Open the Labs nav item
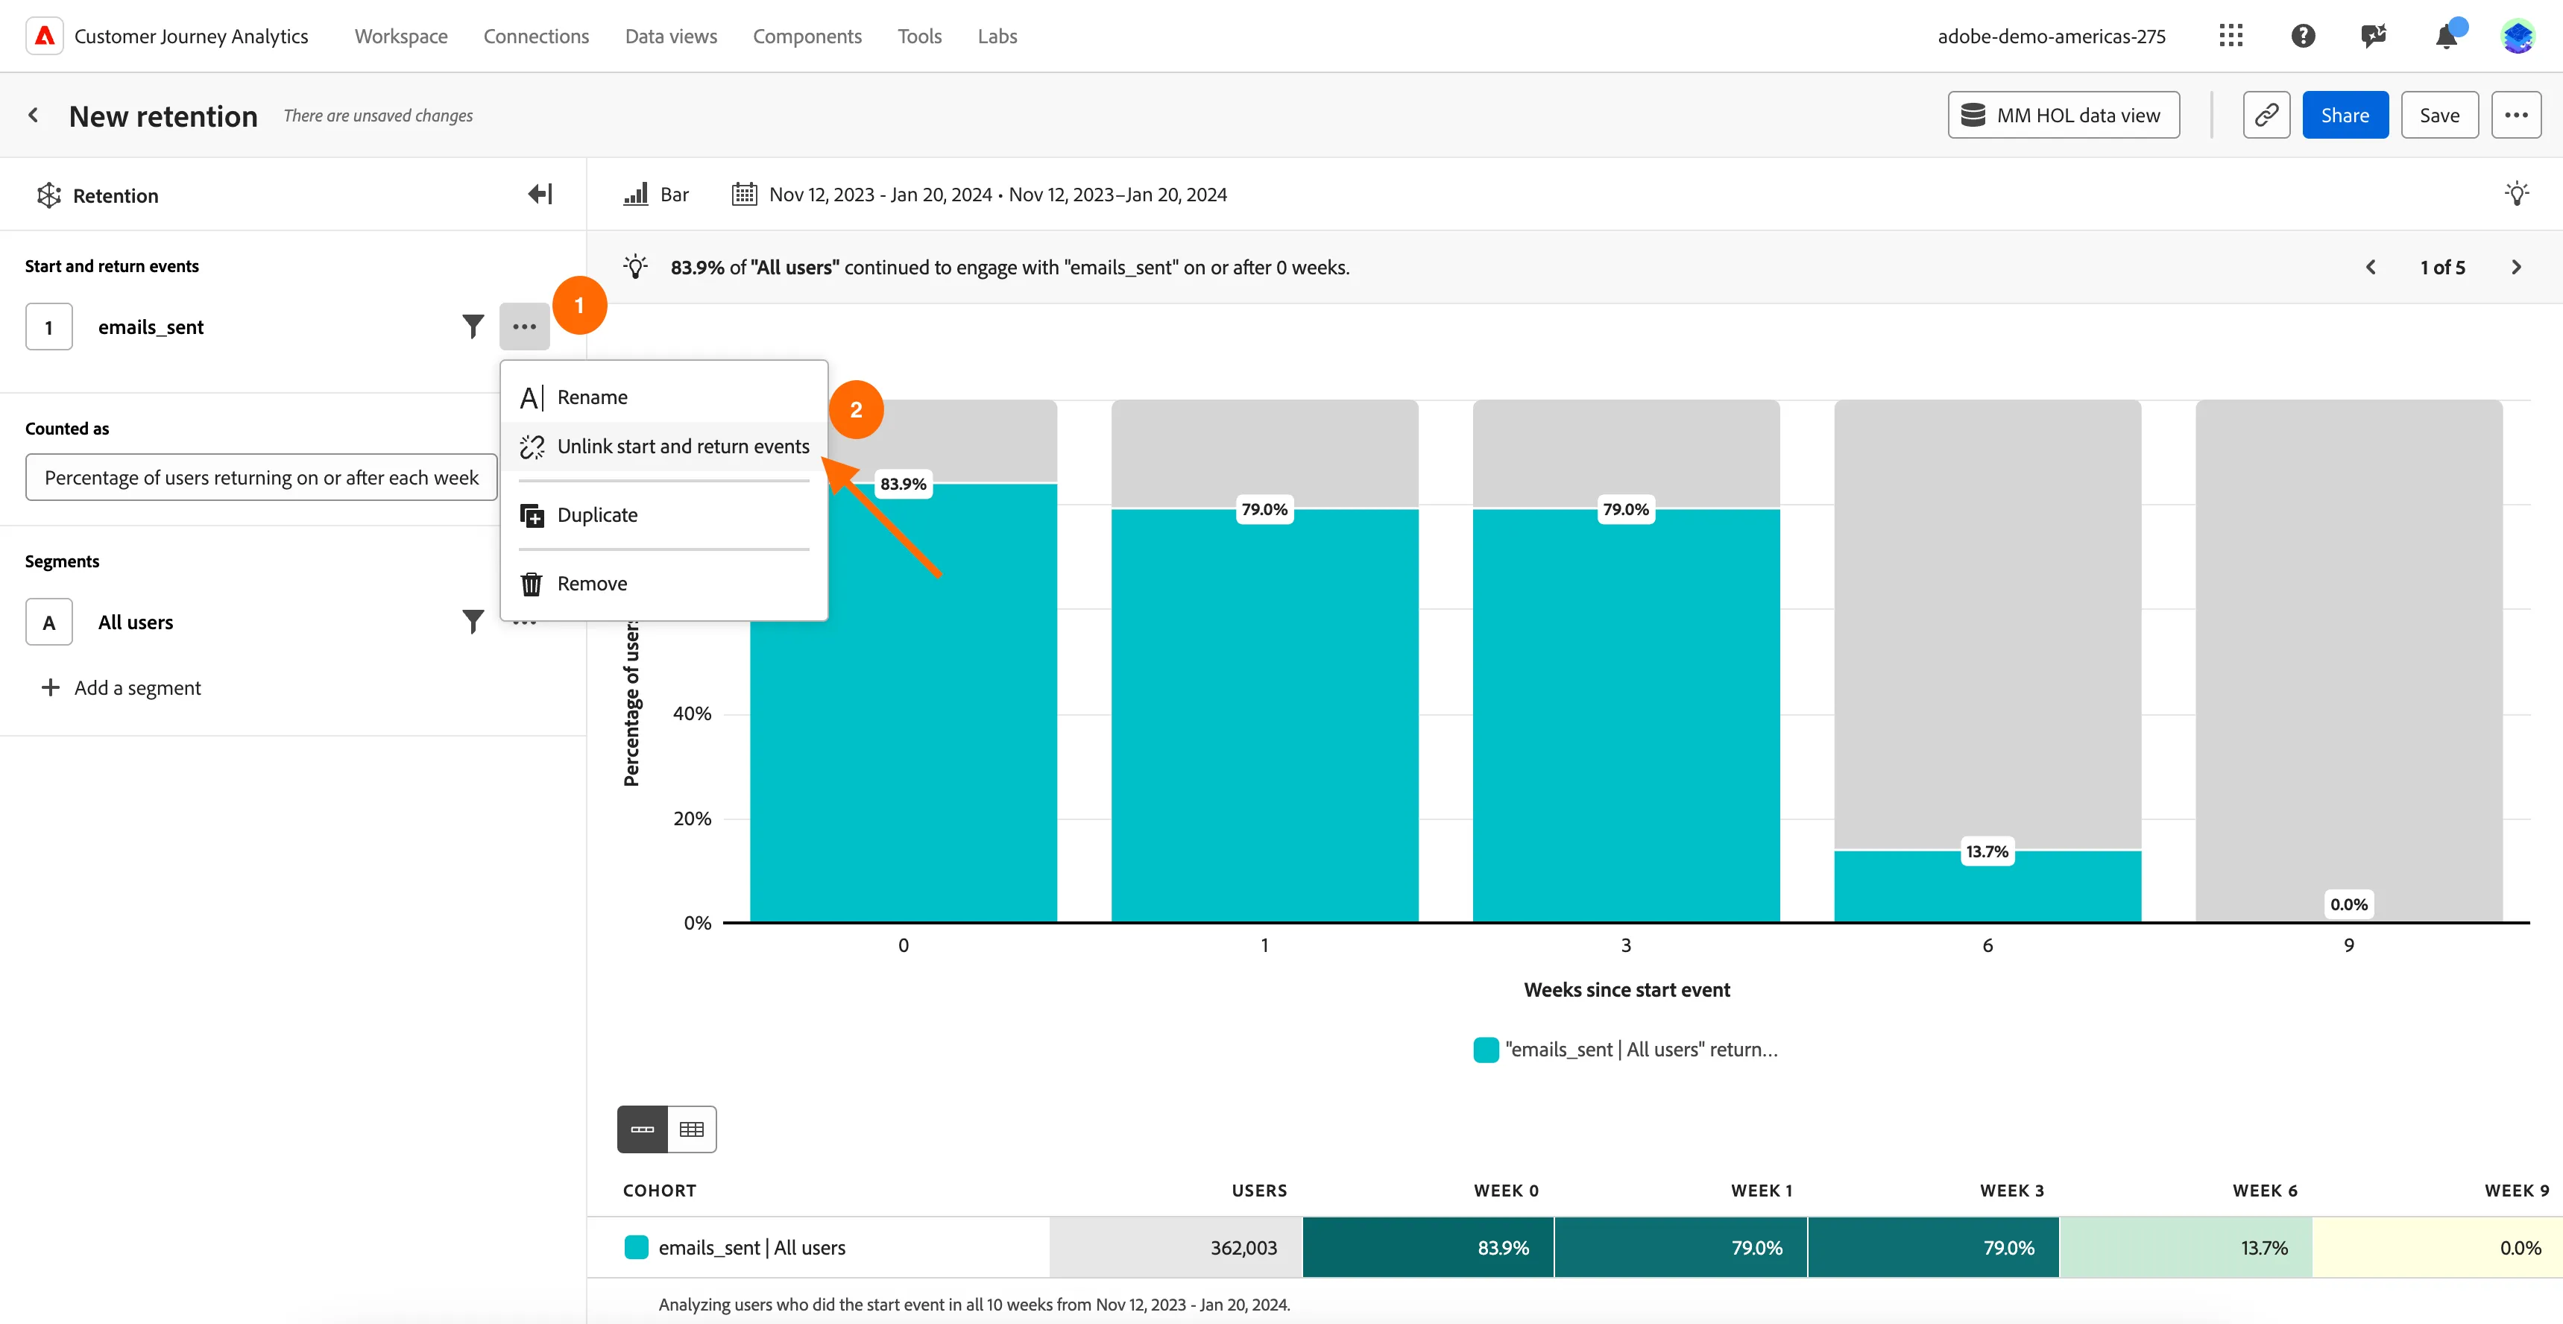This screenshot has height=1324, width=2563. tap(997, 36)
